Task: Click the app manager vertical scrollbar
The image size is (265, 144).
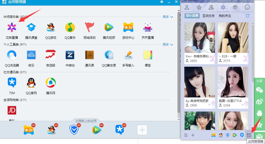Action: coord(179,62)
